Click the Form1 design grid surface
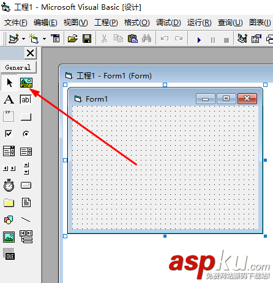This screenshot has height=283, width=273. pyautogui.click(x=165, y=167)
